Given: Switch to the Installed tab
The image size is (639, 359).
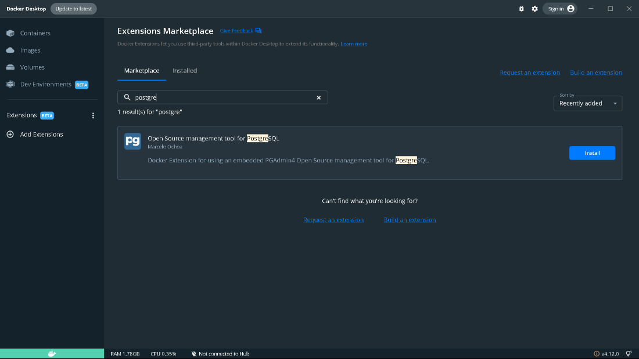Looking at the screenshot, I should pyautogui.click(x=185, y=71).
